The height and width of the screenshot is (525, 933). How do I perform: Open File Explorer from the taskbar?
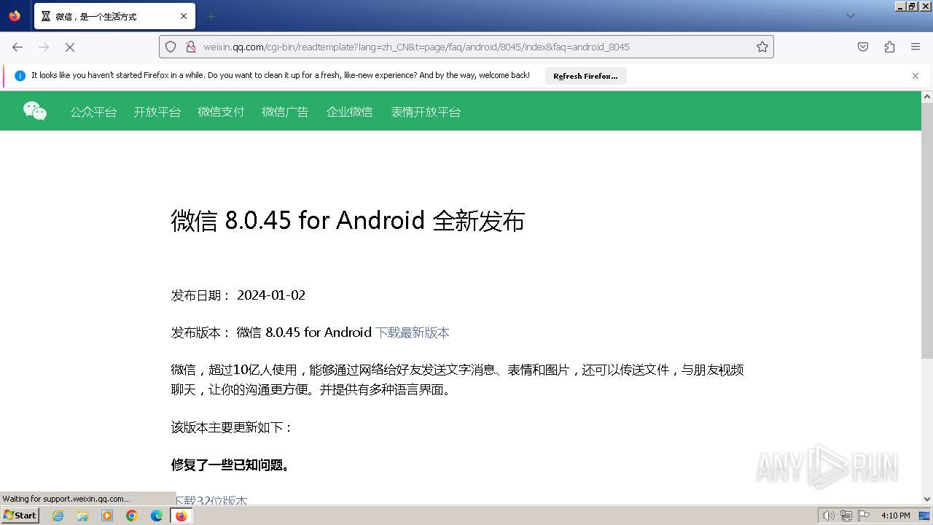(82, 516)
